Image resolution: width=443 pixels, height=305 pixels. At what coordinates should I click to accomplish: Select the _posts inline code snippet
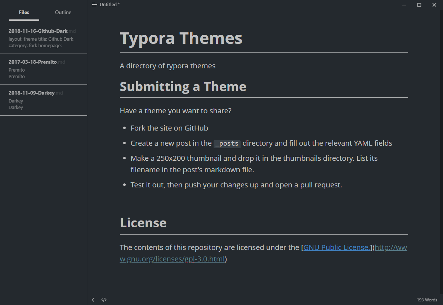click(227, 144)
